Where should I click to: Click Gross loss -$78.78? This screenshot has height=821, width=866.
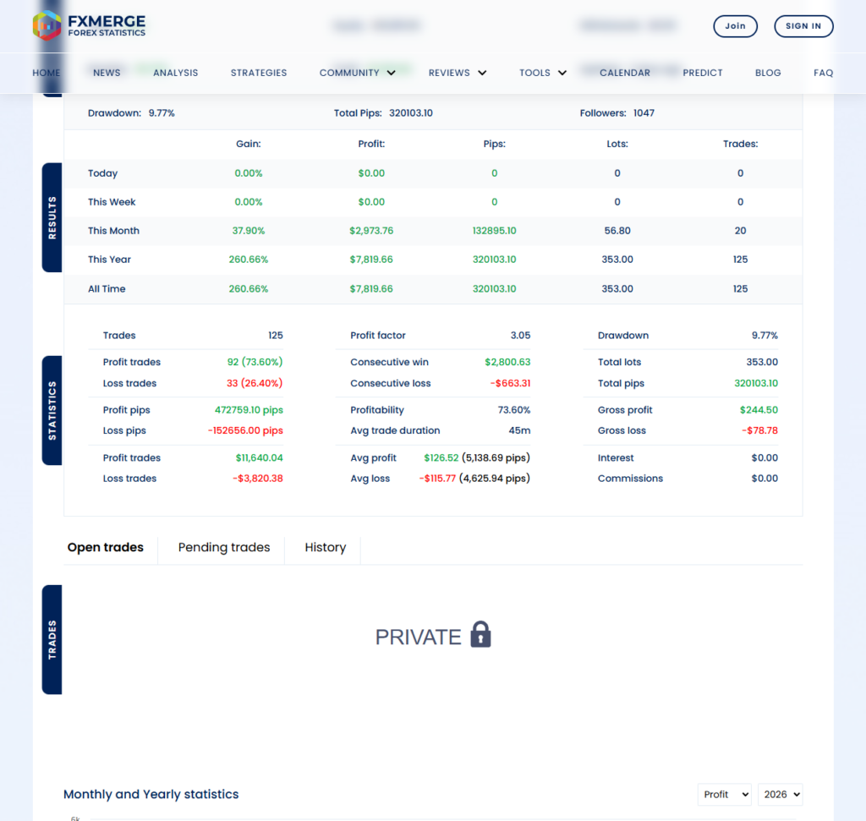759,430
